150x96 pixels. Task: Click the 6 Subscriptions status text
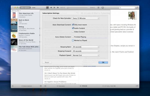click(x=27, y=86)
